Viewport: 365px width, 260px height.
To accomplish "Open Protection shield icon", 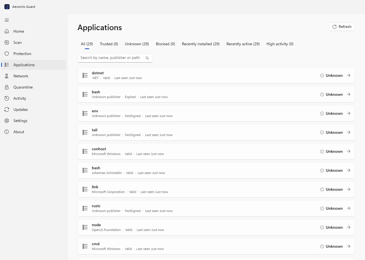I will point(7,54).
